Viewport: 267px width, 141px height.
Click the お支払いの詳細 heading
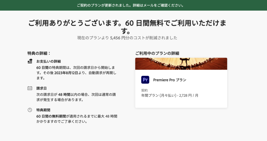point(48,61)
